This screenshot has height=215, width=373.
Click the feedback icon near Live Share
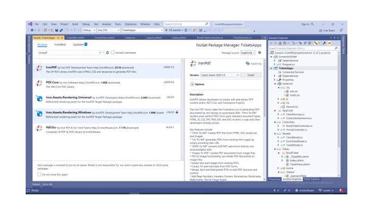coord(342,30)
